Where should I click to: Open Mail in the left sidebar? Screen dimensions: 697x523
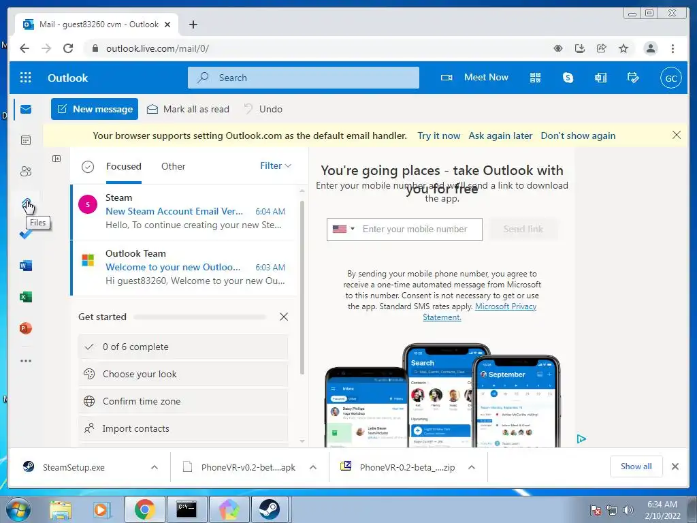pos(26,110)
